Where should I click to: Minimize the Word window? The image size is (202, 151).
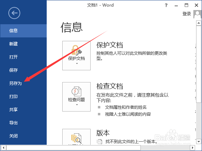[176, 6]
